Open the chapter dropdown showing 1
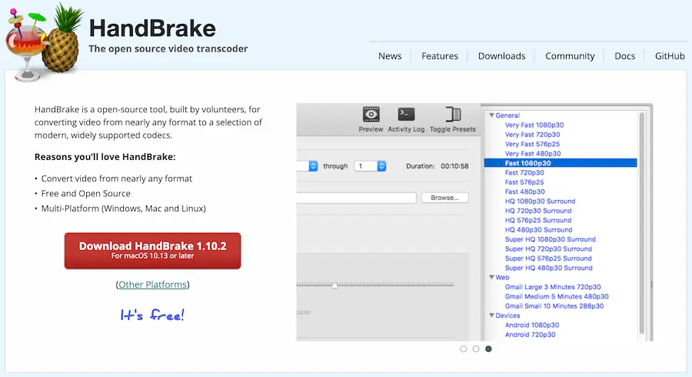 [371, 166]
